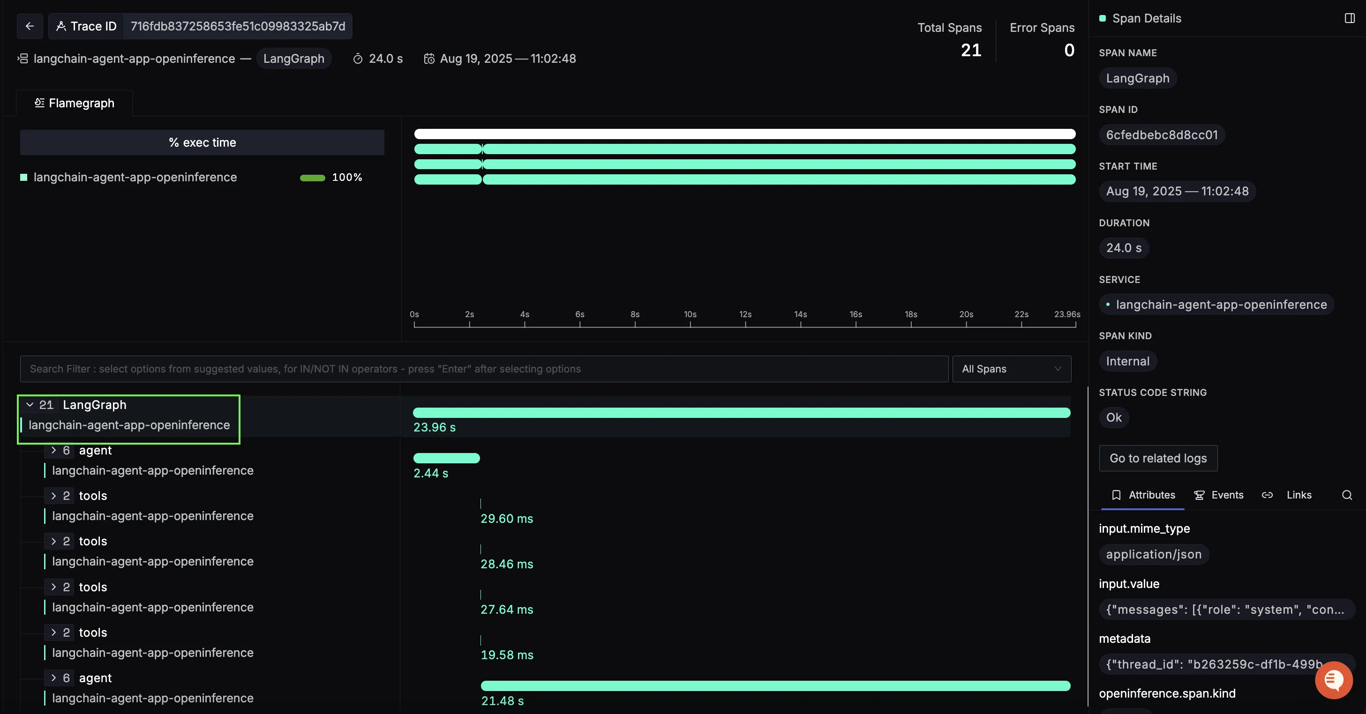Click the Links chain icon
Screen dimensions: 1366x714
pyautogui.click(x=1267, y=495)
